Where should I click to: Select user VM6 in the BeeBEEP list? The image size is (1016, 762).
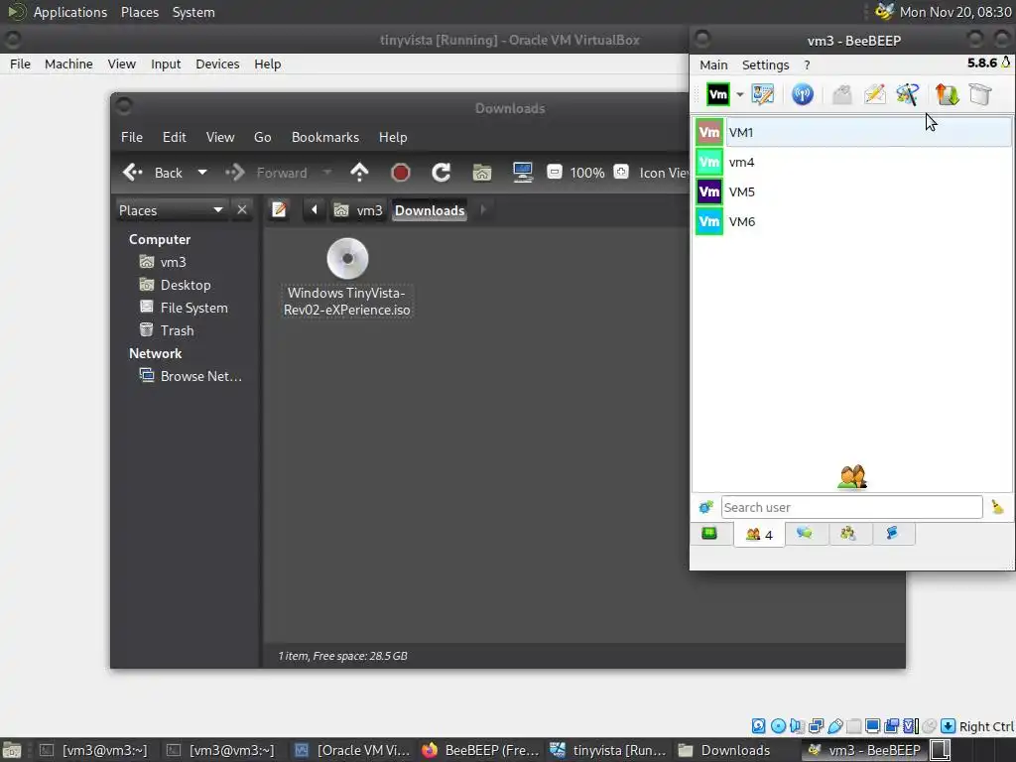(x=853, y=221)
